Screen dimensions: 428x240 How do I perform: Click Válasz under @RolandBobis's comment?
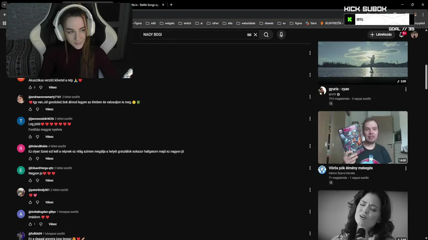click(49, 159)
